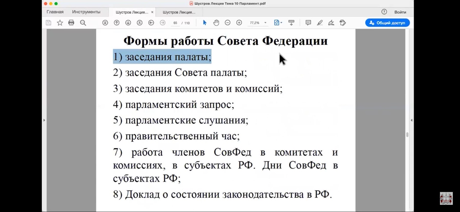Click the scrolling mode keyboard icon
Viewport: 460px width, 212px height.
291,23
